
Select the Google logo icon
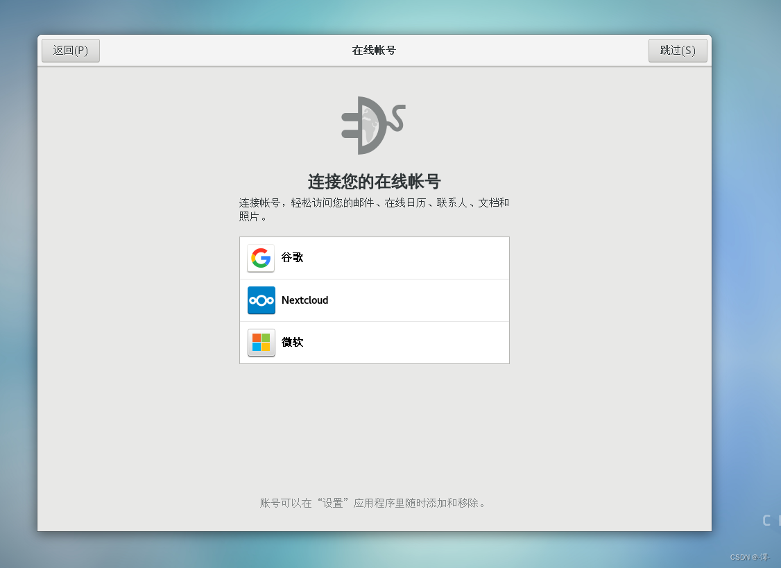point(261,258)
